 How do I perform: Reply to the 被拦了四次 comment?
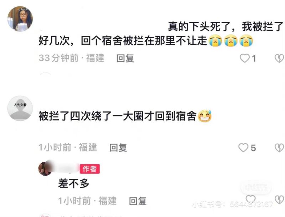point(118,148)
